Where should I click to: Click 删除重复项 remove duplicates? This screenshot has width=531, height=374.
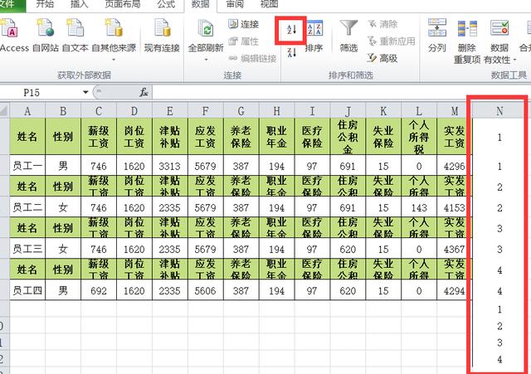point(467,41)
